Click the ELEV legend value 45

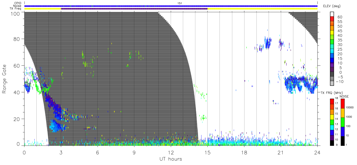[340, 31]
